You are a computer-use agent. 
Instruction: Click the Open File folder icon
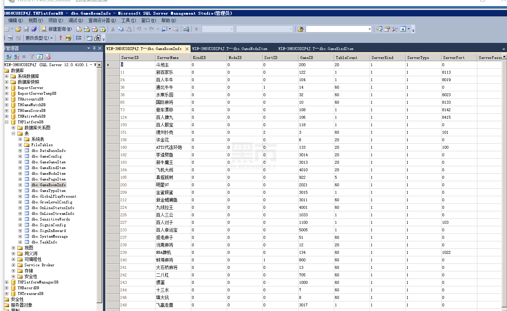coord(18,29)
